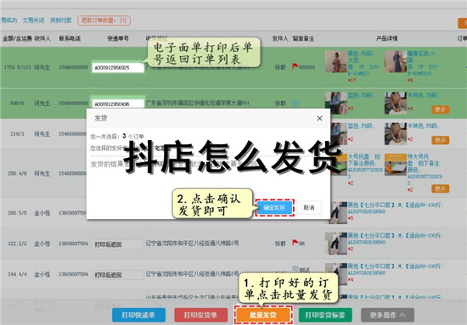The width and height of the screenshot is (467, 325).
Task: Click the tracking number field A000912956925
Action: [118, 68]
